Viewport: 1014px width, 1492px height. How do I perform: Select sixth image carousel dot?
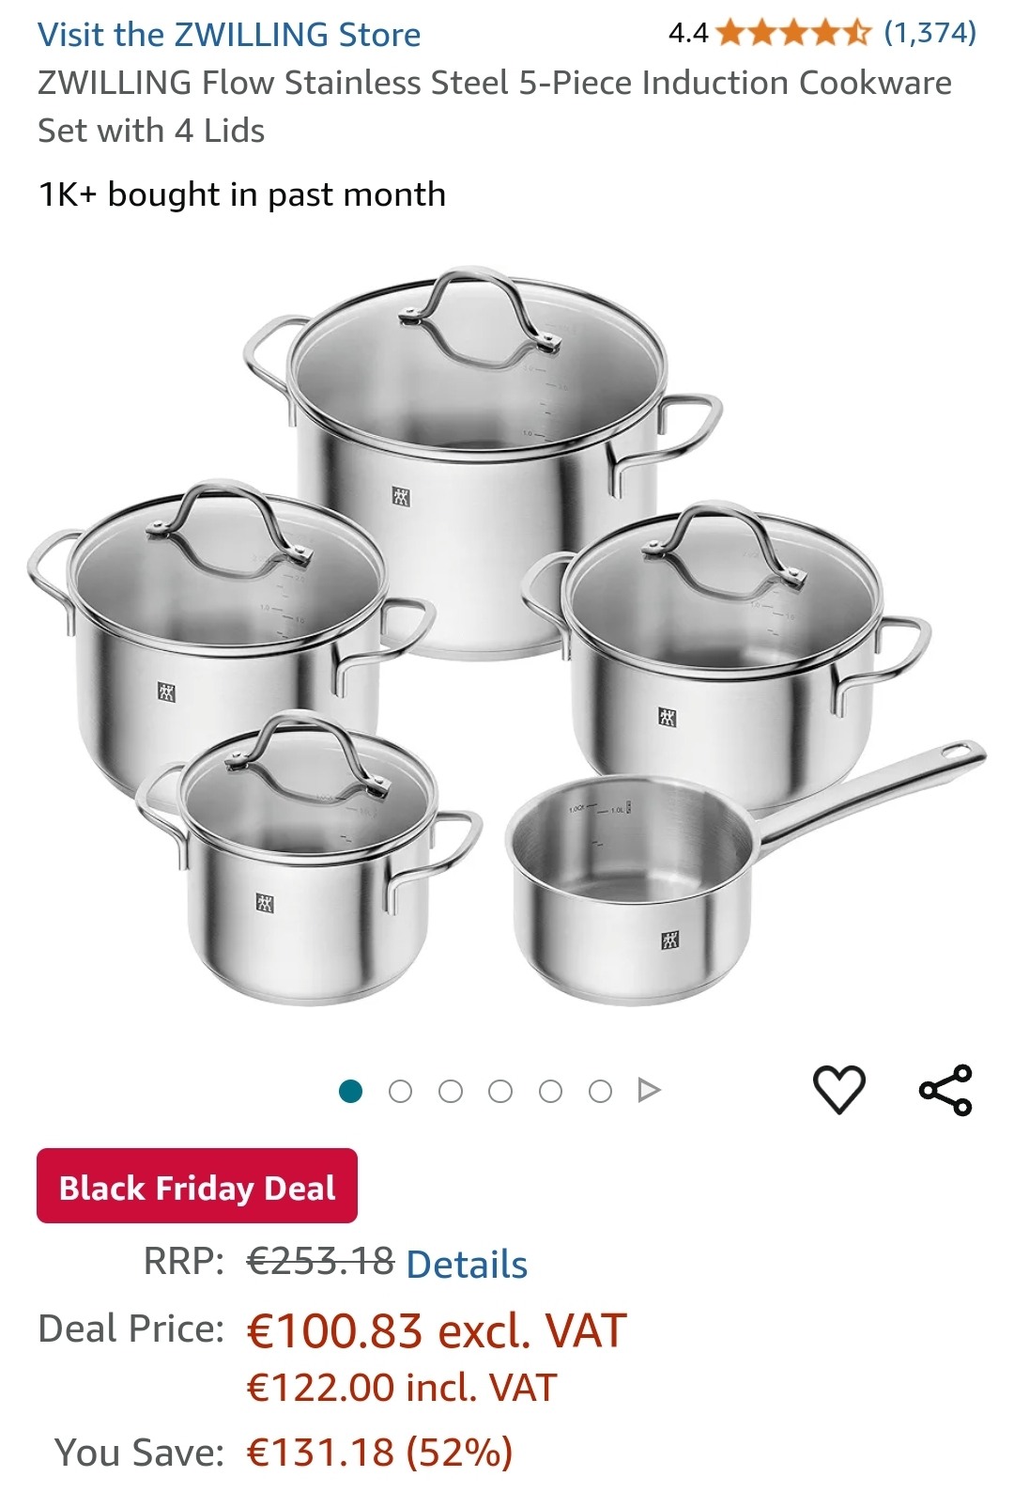click(600, 1091)
